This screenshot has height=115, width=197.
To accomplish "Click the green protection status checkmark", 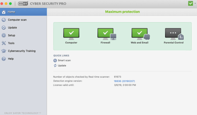I will tap(190, 3).
